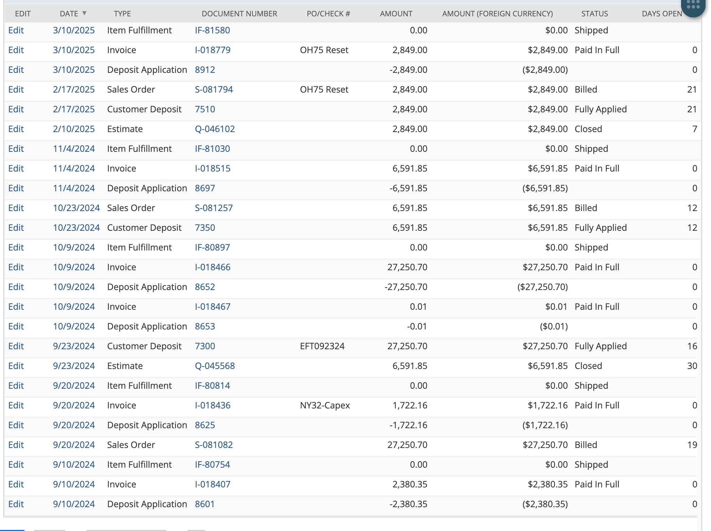This screenshot has height=531, width=711.
Task: Open sales order S-081082
Action: pyautogui.click(x=214, y=445)
